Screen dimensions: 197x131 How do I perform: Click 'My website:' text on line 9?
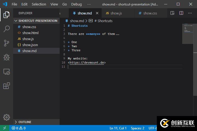click(78, 58)
